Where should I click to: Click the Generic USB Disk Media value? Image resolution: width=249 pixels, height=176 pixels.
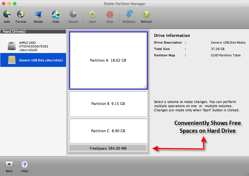(x=228, y=42)
